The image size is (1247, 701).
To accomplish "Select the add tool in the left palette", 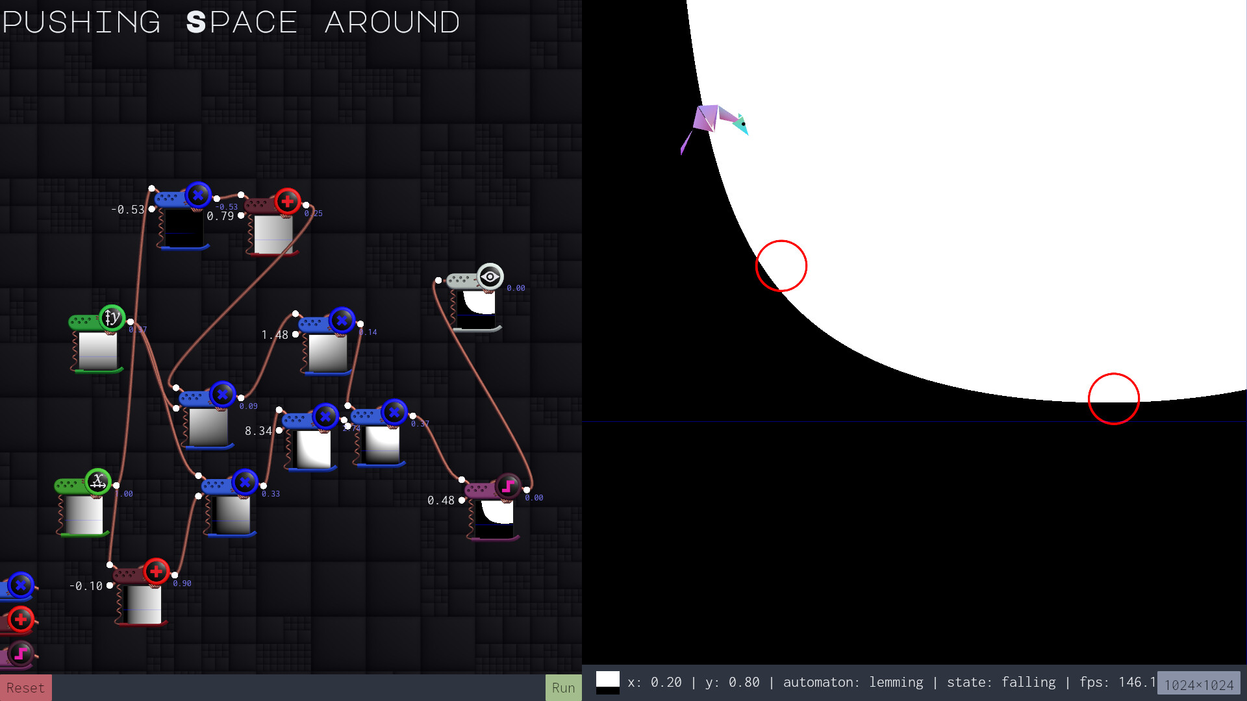I will point(19,619).
